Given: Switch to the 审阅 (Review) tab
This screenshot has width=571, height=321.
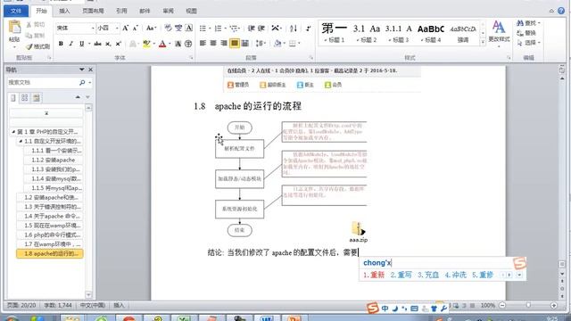Looking at the screenshot, I should [x=168, y=11].
